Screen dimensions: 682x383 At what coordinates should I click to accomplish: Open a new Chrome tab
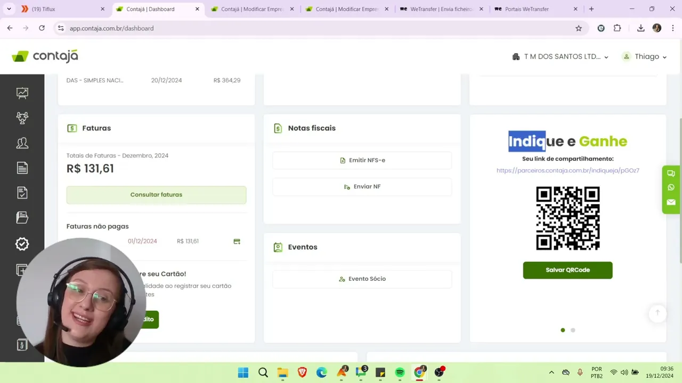click(x=591, y=9)
